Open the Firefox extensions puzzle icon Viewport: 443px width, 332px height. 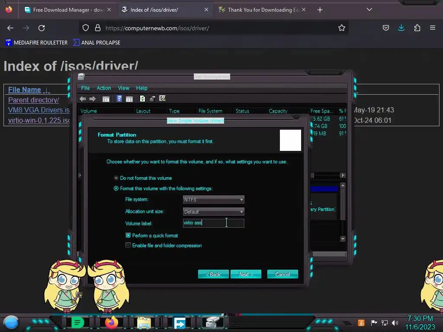(x=417, y=28)
